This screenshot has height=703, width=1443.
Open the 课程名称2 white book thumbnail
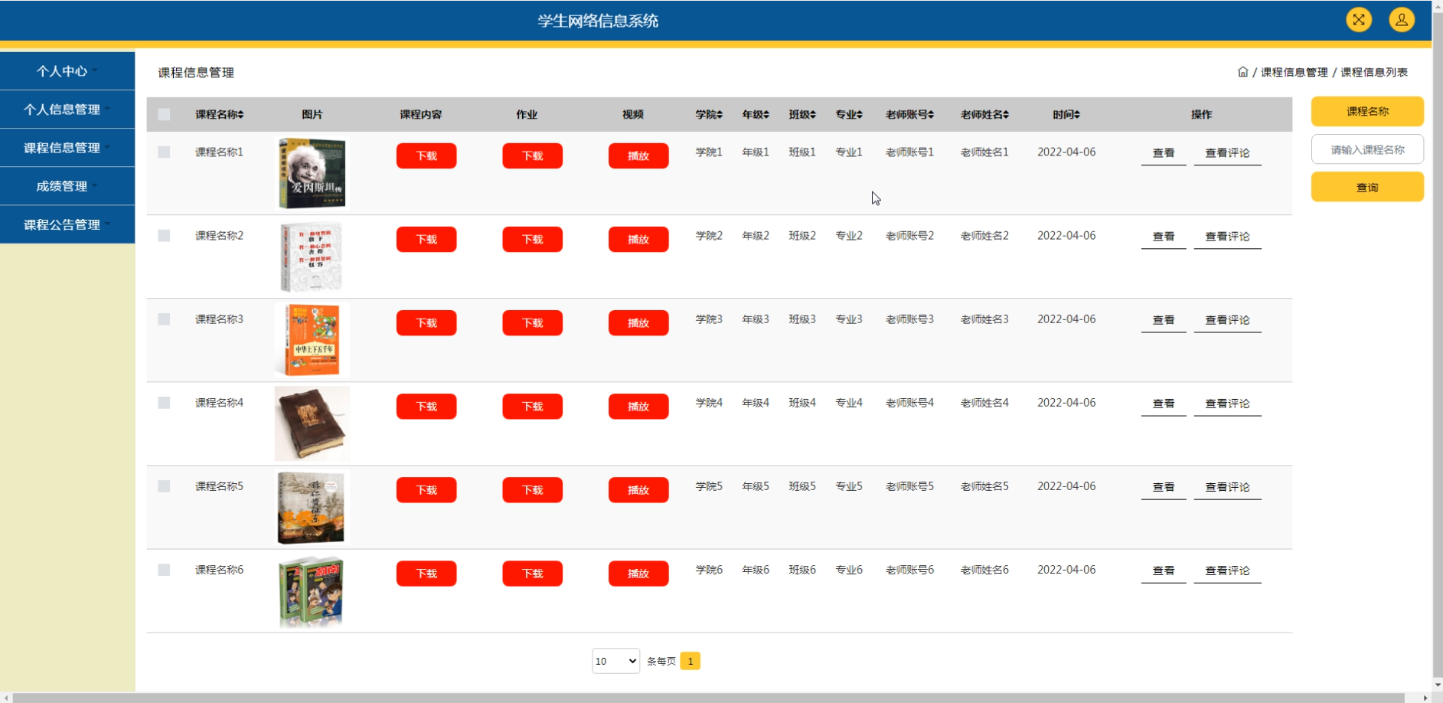[312, 257]
